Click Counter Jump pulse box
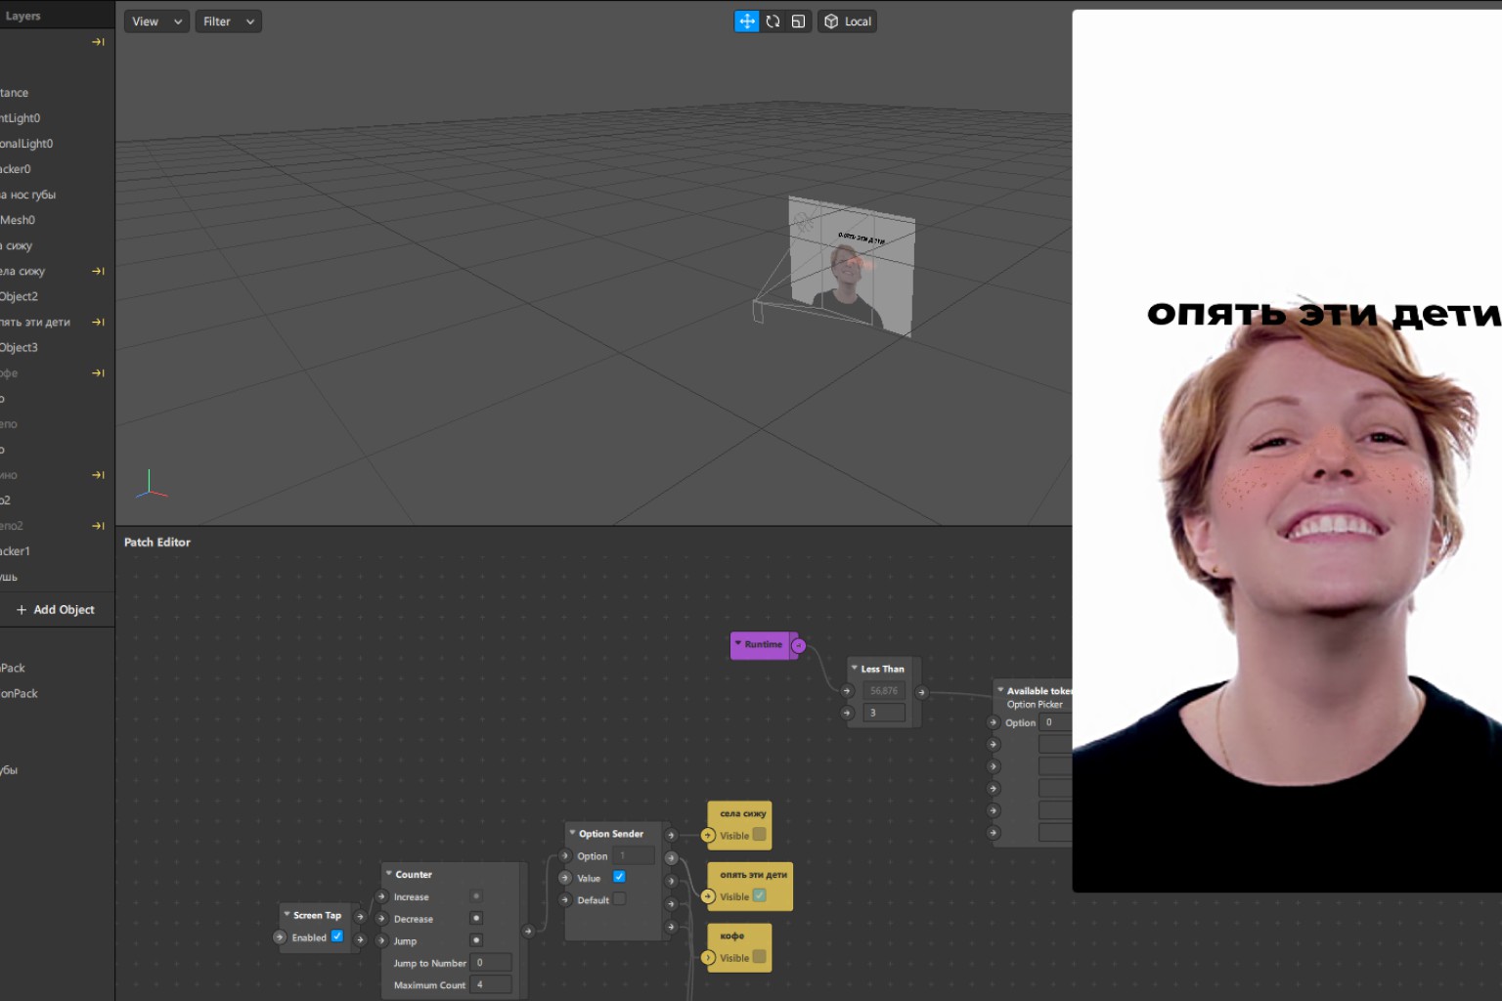The width and height of the screenshot is (1502, 1001). tap(476, 940)
